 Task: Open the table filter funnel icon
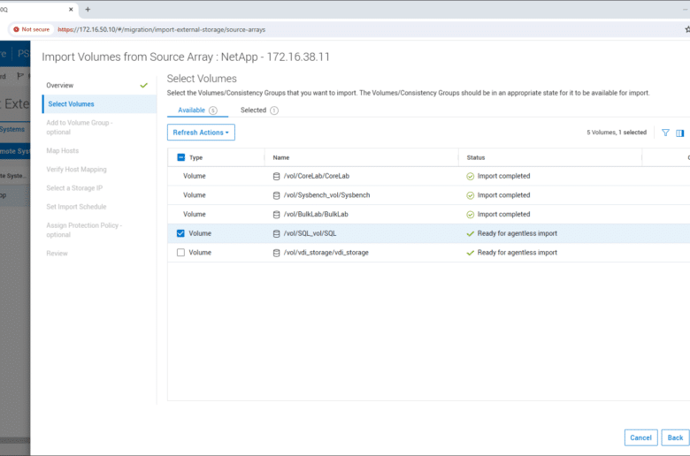[665, 133]
